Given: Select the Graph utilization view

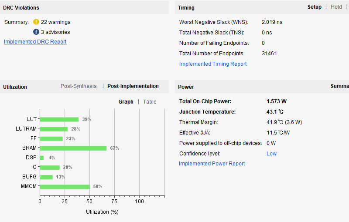Looking at the screenshot, I should (126, 102).
